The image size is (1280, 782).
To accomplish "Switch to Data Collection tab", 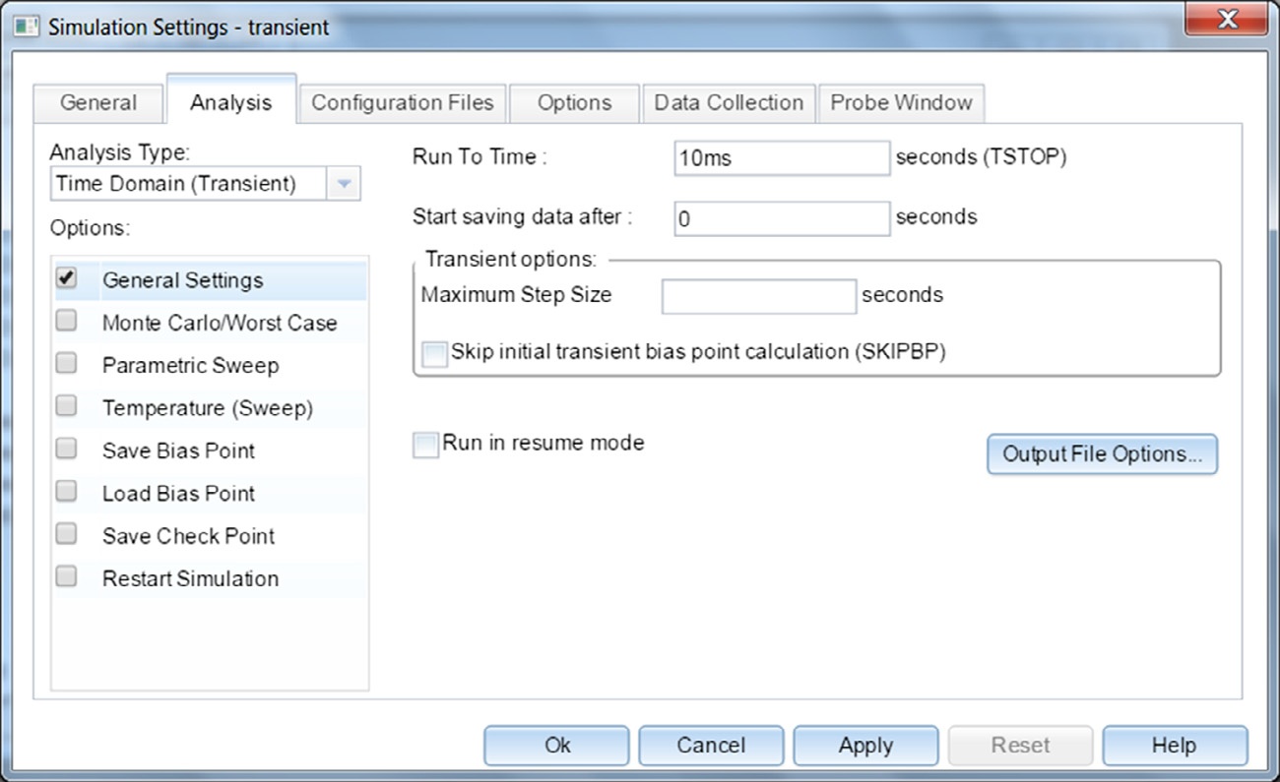I will pos(729,103).
